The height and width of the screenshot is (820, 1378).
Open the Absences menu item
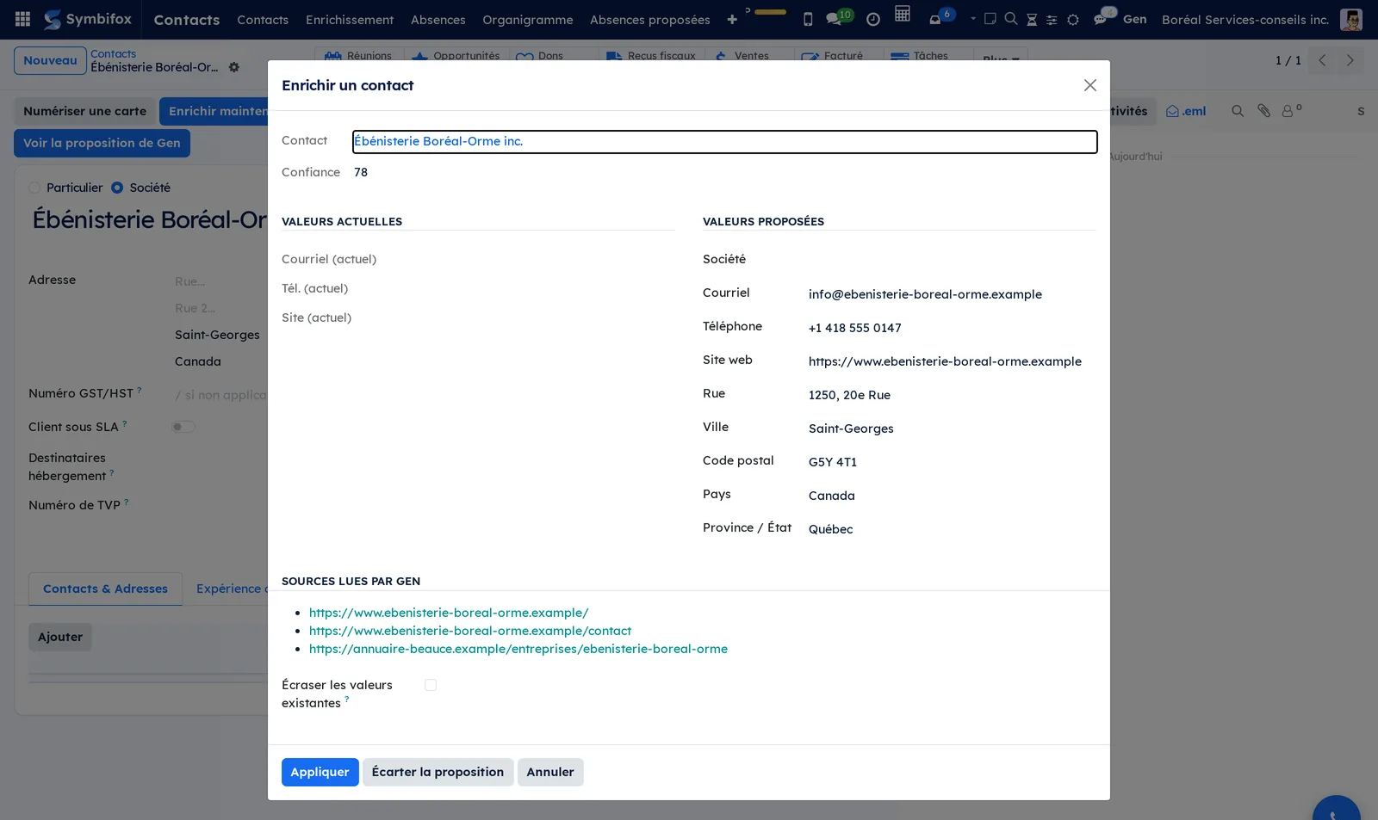coord(438,19)
